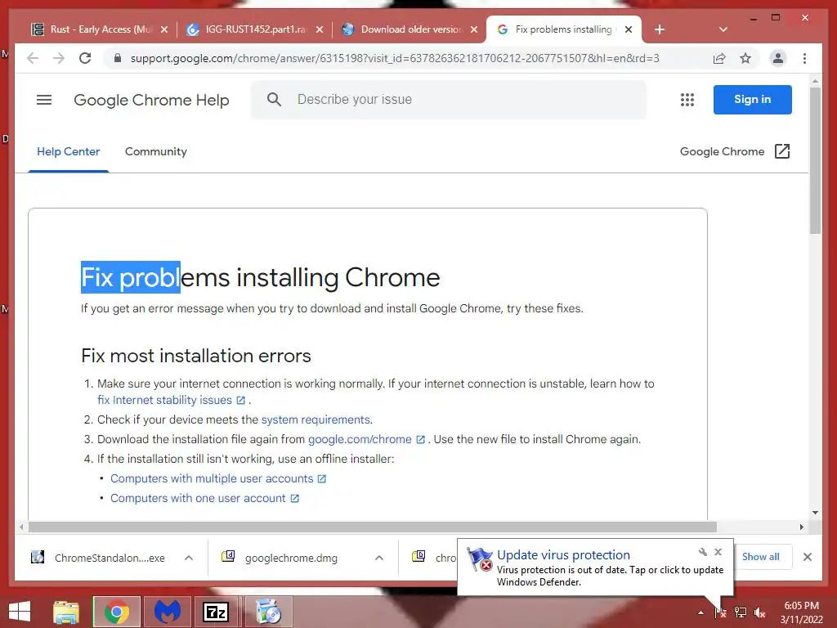Expand options for ChromeStandalone exe download
Screen dimensions: 837x628
[189, 558]
